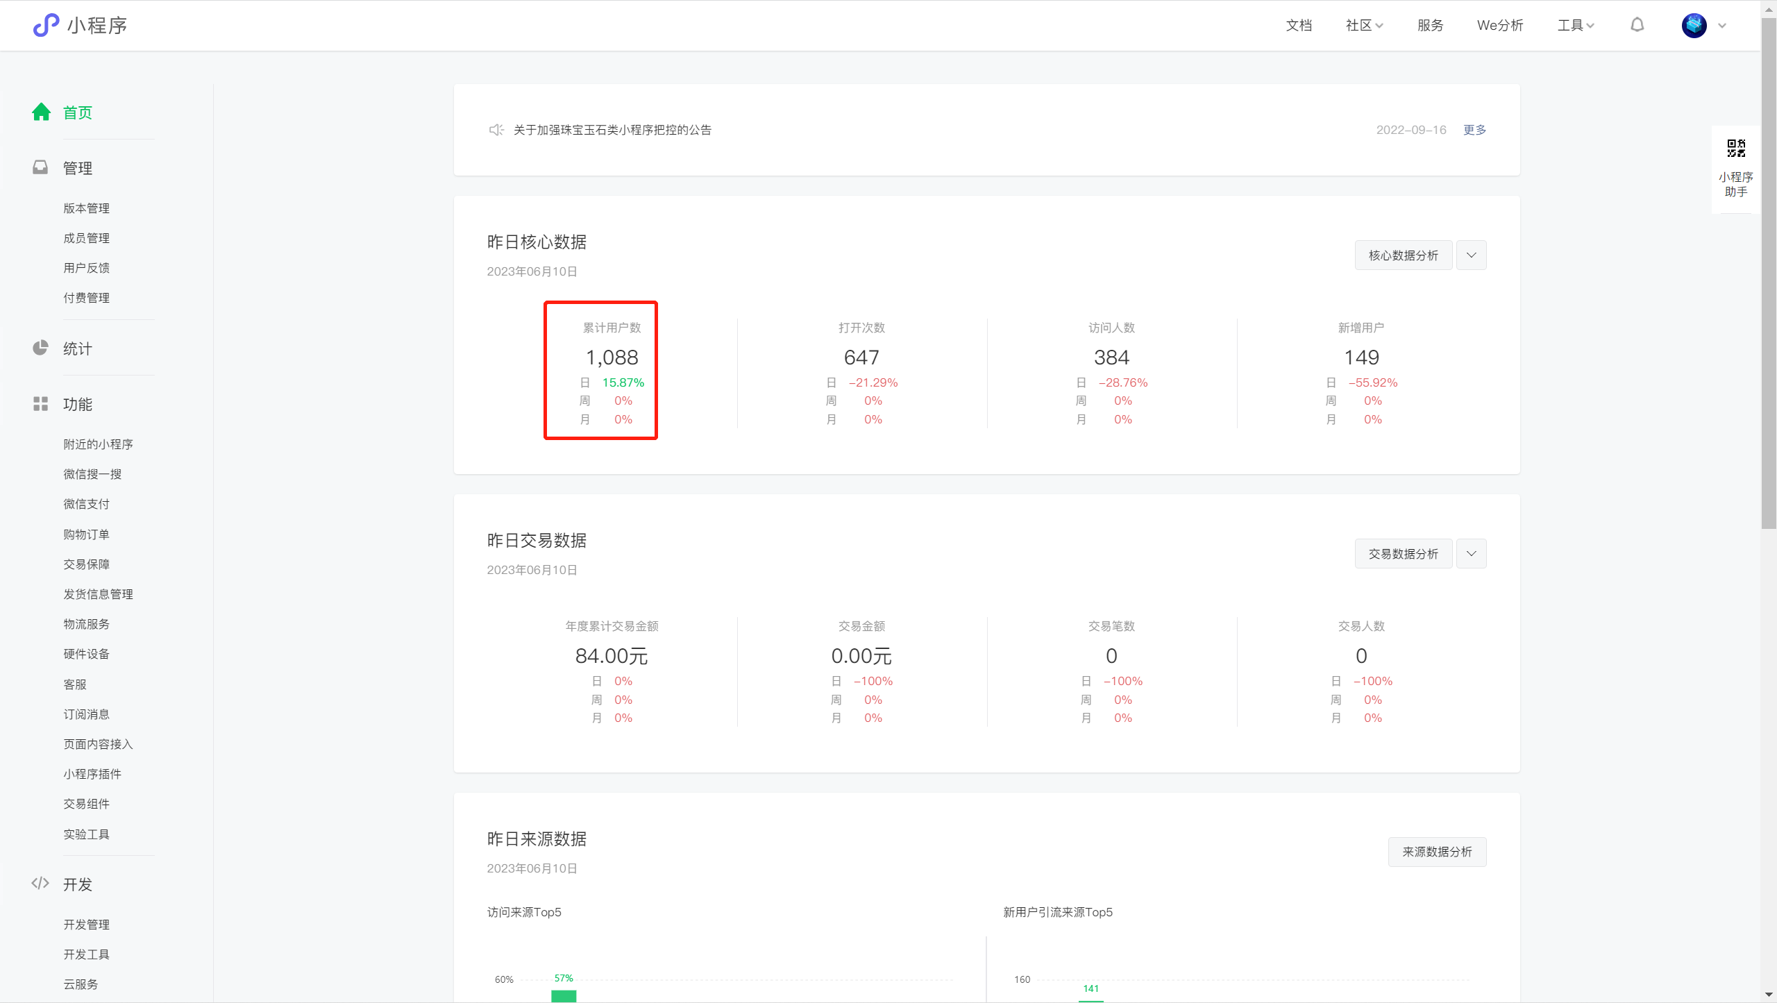Click the 更多 announcements link
Viewport: 1777px width, 1003px height.
coord(1474,130)
